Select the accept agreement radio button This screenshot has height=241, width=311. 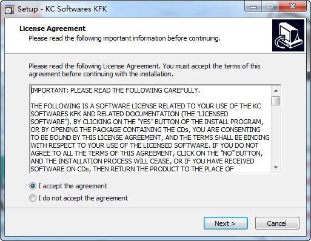click(33, 186)
